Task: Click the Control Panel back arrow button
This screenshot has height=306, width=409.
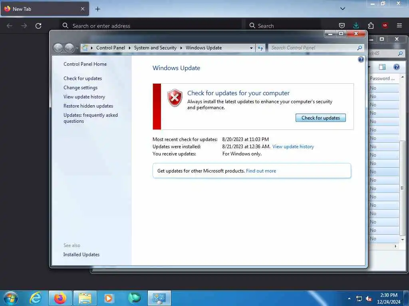Action: pyautogui.click(x=58, y=48)
